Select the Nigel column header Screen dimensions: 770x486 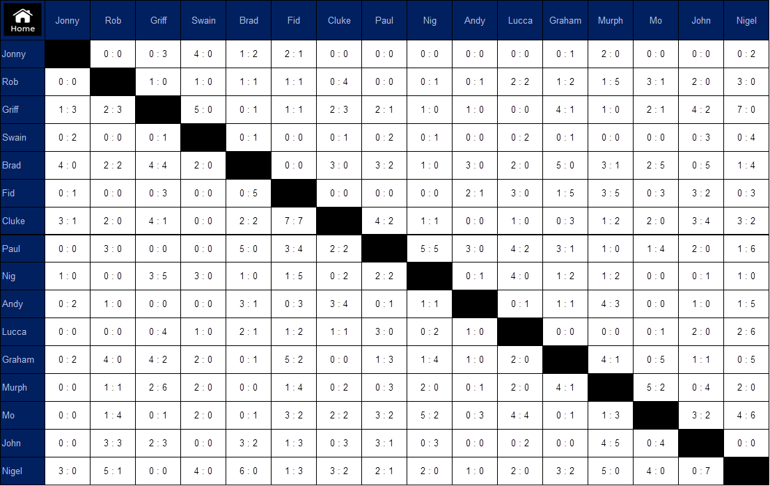pyautogui.click(x=746, y=20)
